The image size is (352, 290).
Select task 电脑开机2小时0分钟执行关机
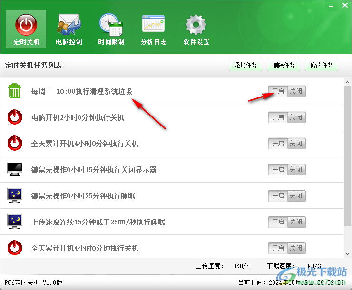(78, 117)
